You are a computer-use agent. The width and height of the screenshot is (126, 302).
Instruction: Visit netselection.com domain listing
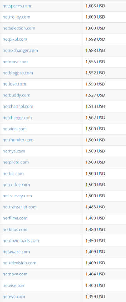click(19, 28)
